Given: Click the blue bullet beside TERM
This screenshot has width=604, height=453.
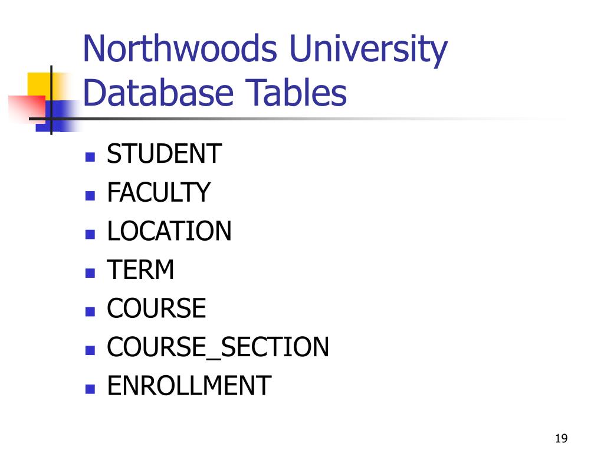Looking at the screenshot, I should [x=90, y=273].
